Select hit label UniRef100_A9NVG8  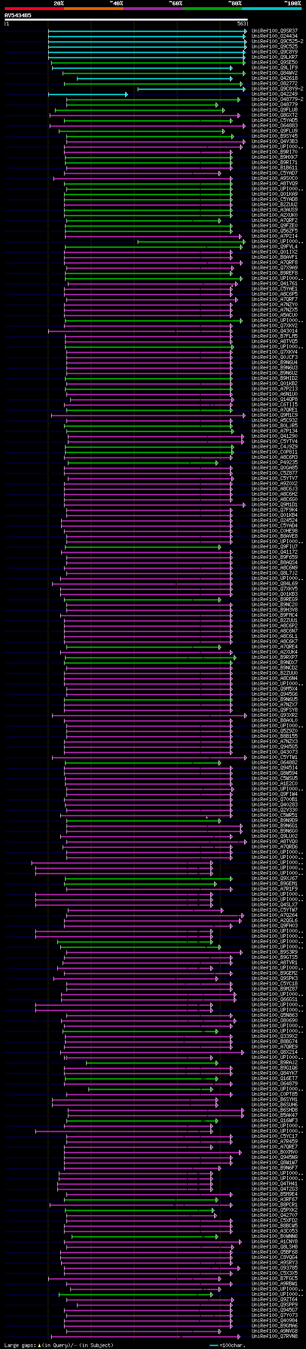[x=274, y=1331]
